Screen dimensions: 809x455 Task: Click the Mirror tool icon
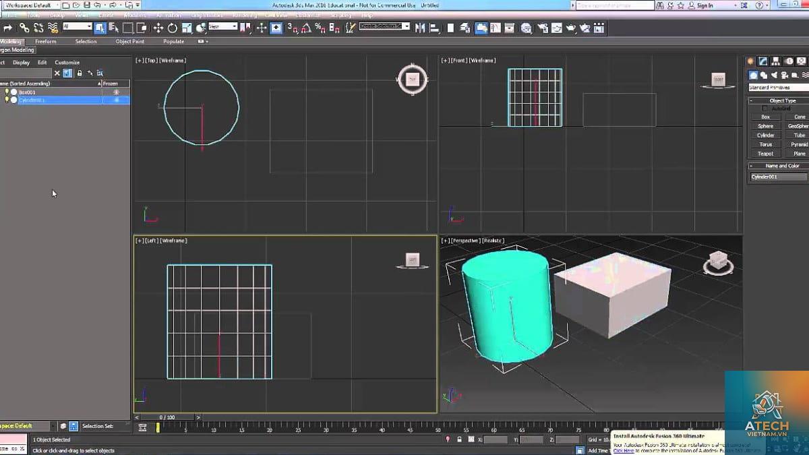pyautogui.click(x=421, y=28)
